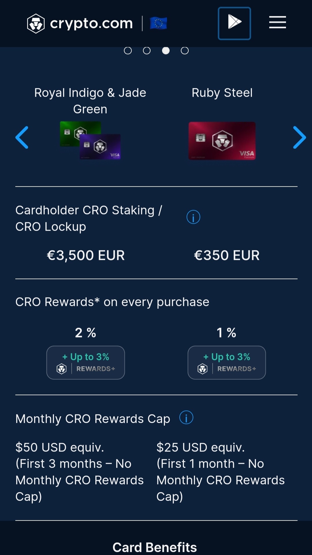Click the left chevron to show previous cards

22,138
